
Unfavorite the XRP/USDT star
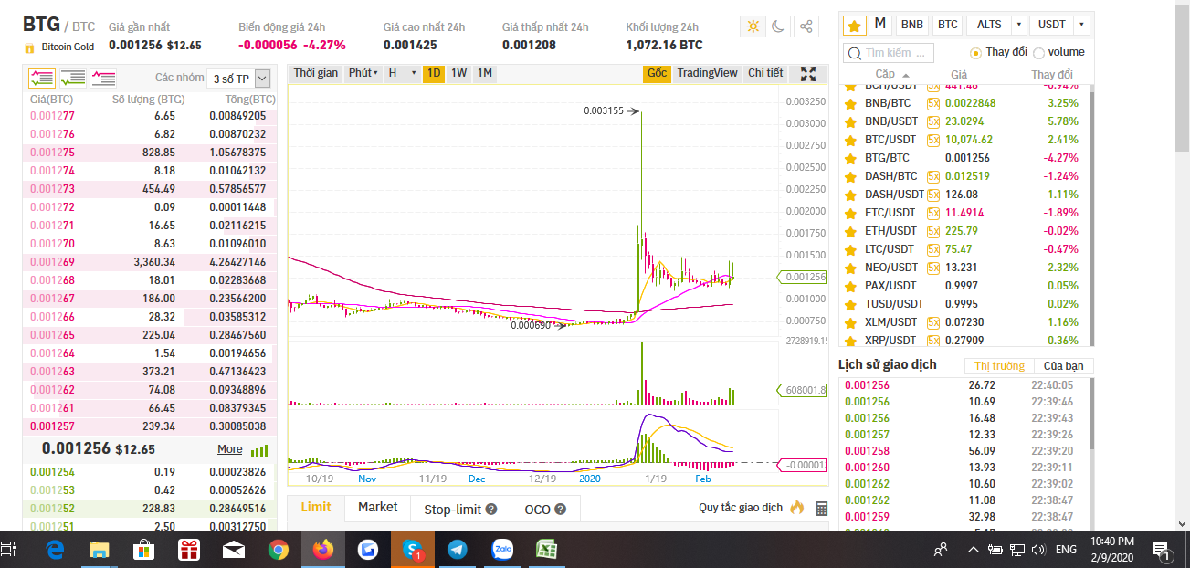tap(851, 341)
